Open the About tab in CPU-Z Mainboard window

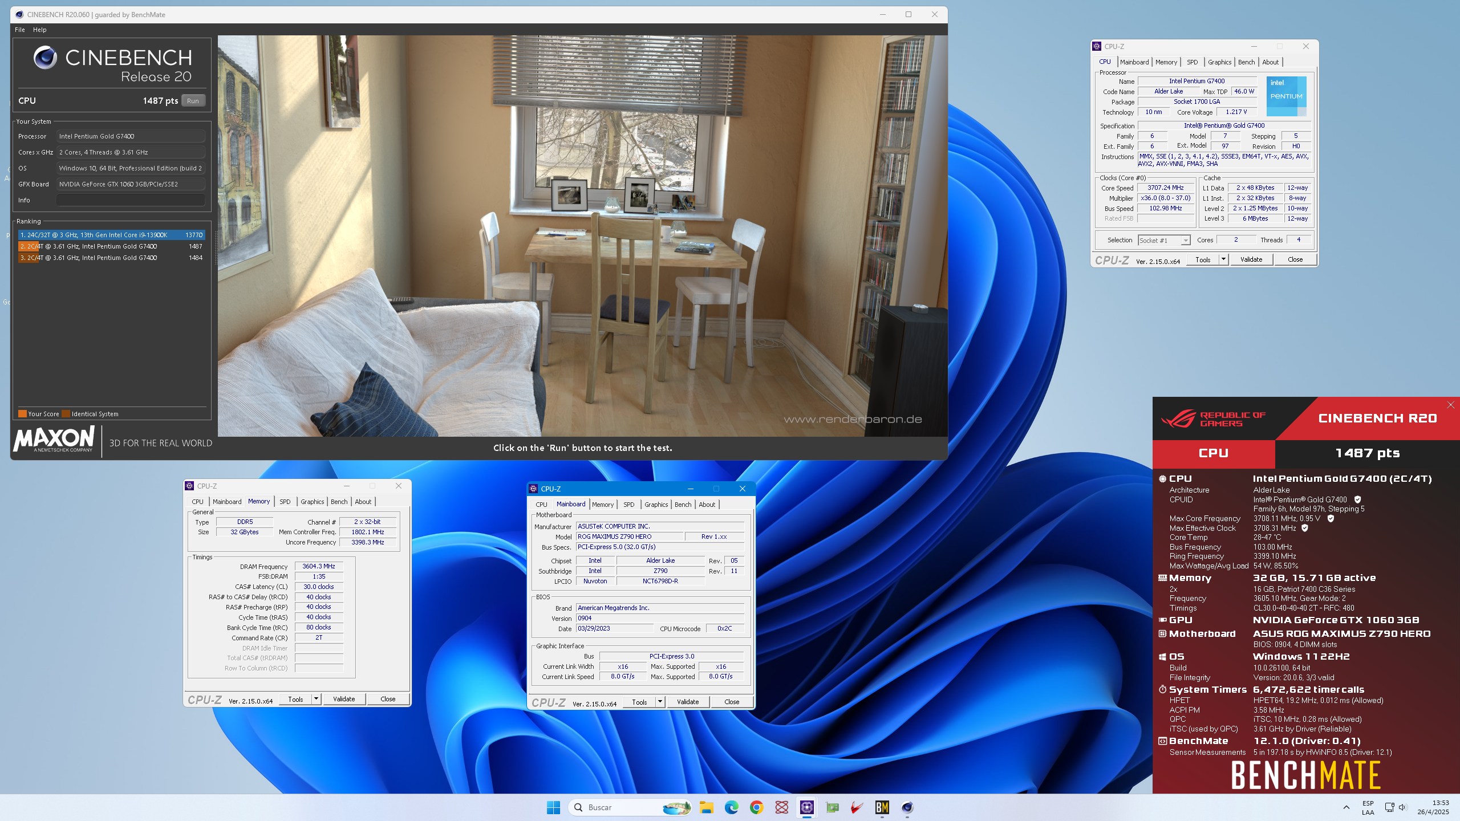coord(707,505)
